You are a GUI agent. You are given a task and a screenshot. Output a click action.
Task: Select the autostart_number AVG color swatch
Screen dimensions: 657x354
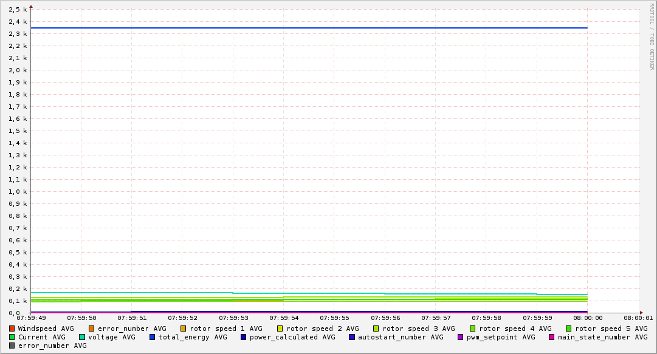352,337
